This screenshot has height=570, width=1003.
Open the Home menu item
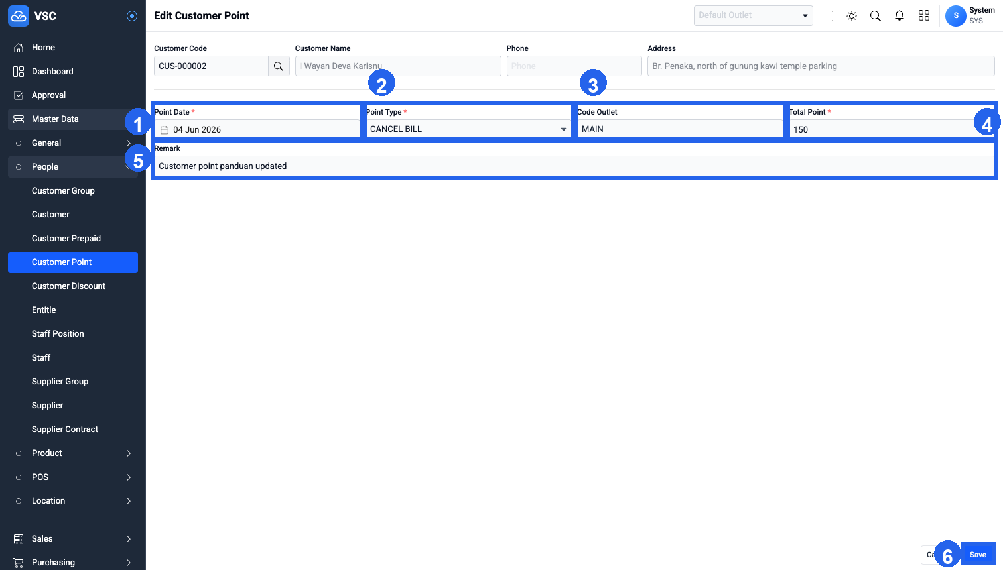pos(73,48)
